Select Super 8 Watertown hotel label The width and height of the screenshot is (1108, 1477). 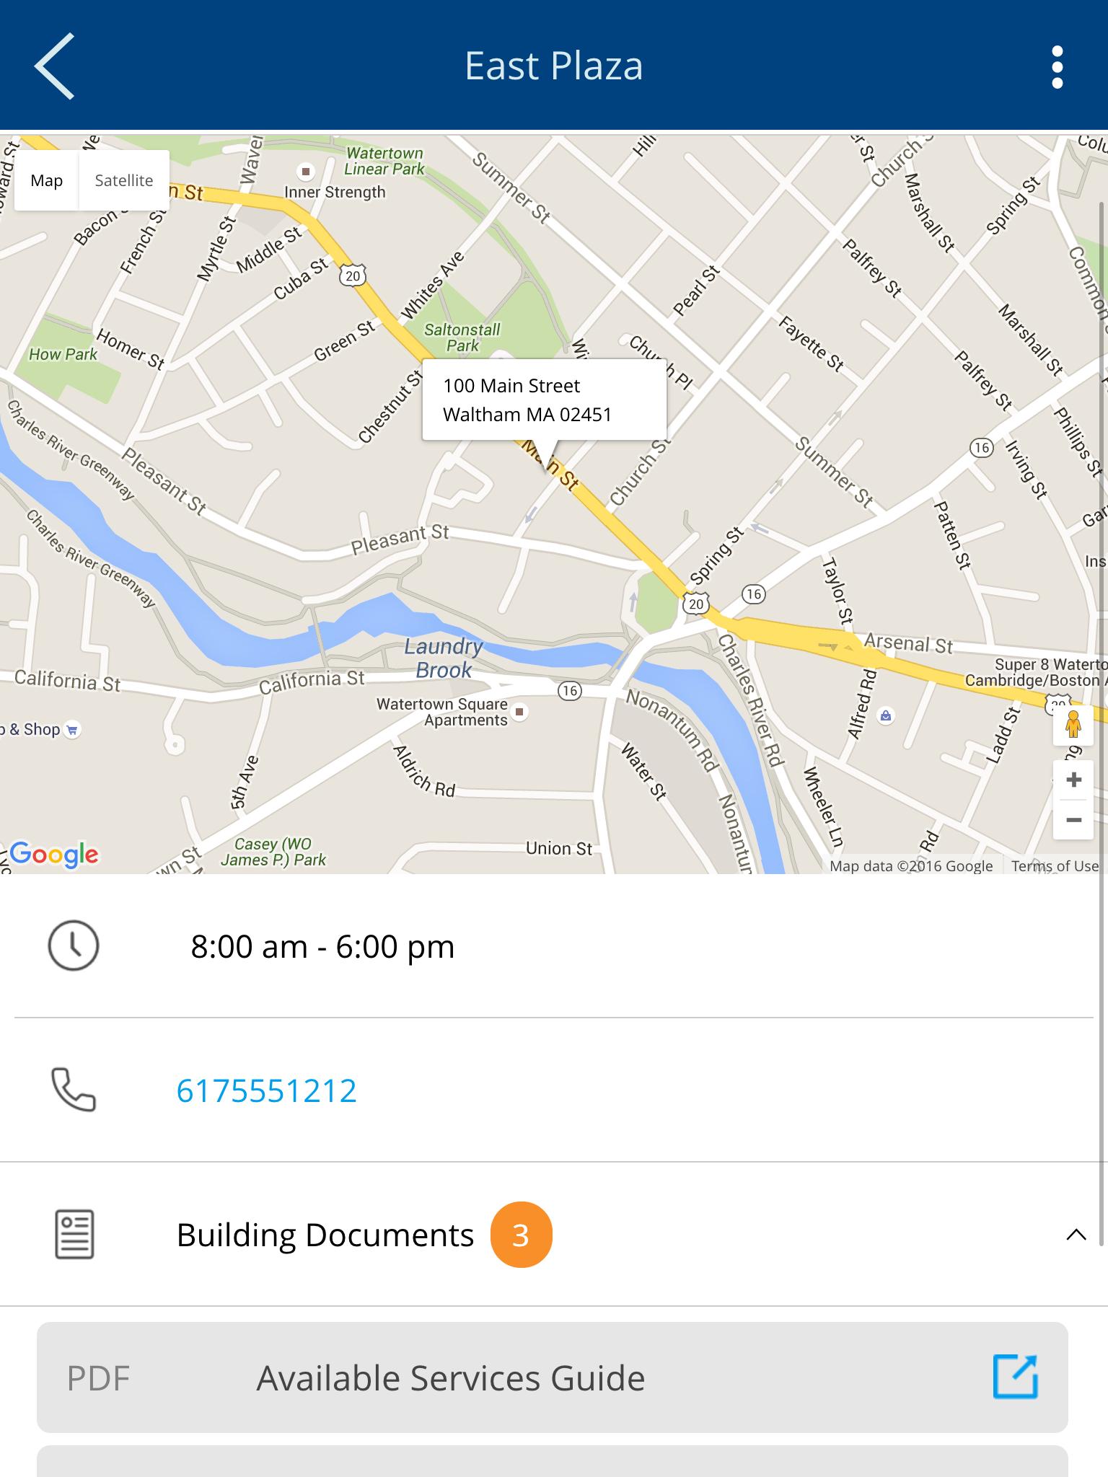(x=1036, y=672)
